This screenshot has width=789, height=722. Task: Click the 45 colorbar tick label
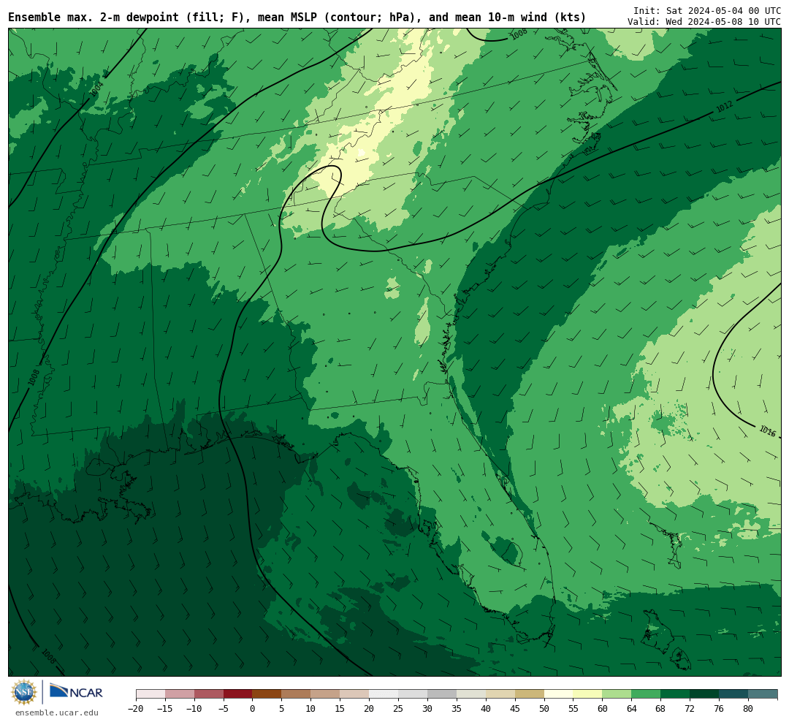(515, 708)
